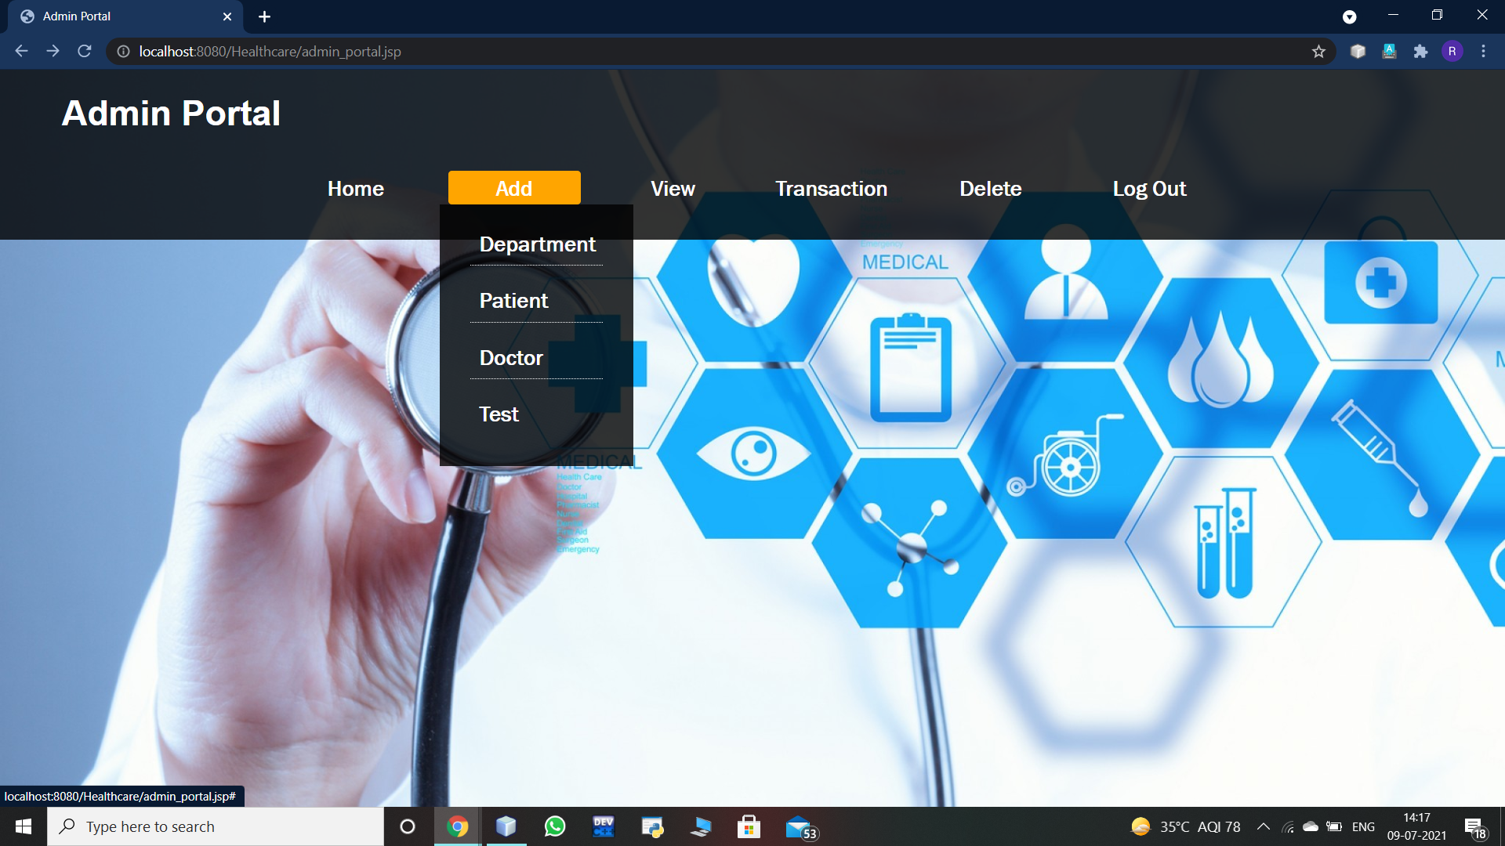The height and width of the screenshot is (846, 1505).
Task: Select Doctor from the Add dropdown
Action: pyautogui.click(x=511, y=358)
